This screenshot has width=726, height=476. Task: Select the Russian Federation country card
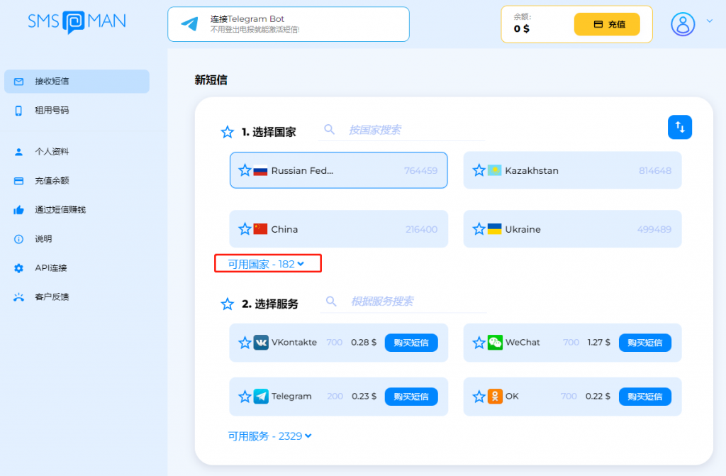tap(338, 170)
